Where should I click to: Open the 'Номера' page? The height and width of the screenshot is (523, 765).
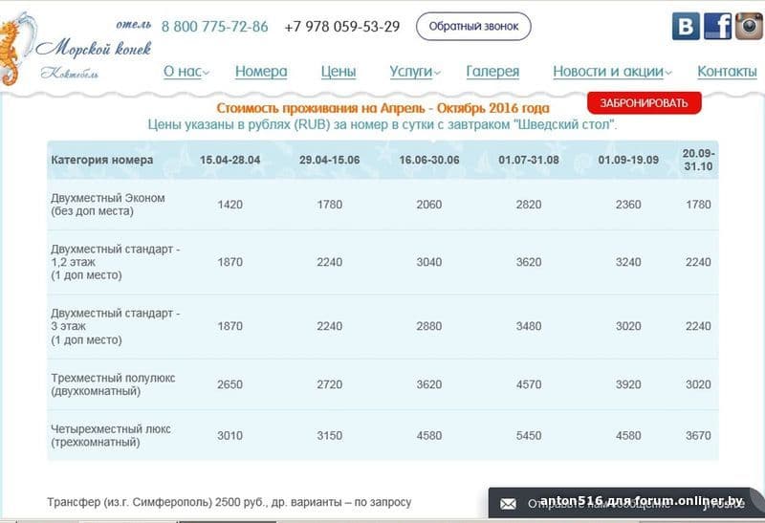[x=261, y=71]
